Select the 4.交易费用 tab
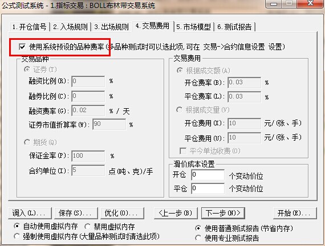Screen dimensions: 325x246 click(x=152, y=26)
